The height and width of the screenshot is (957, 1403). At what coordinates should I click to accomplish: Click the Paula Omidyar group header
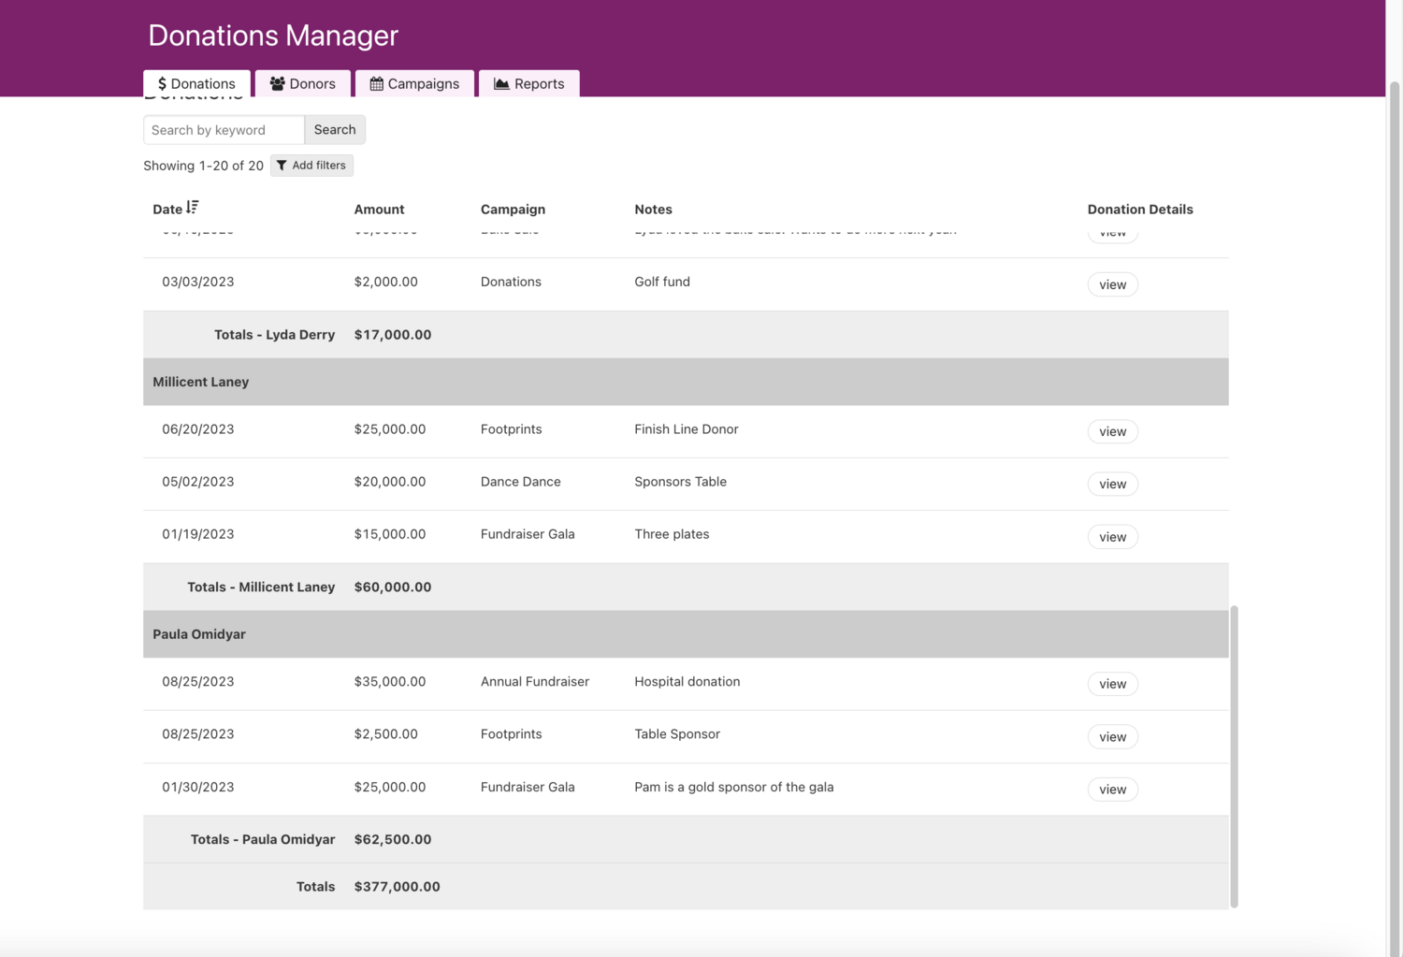199,634
